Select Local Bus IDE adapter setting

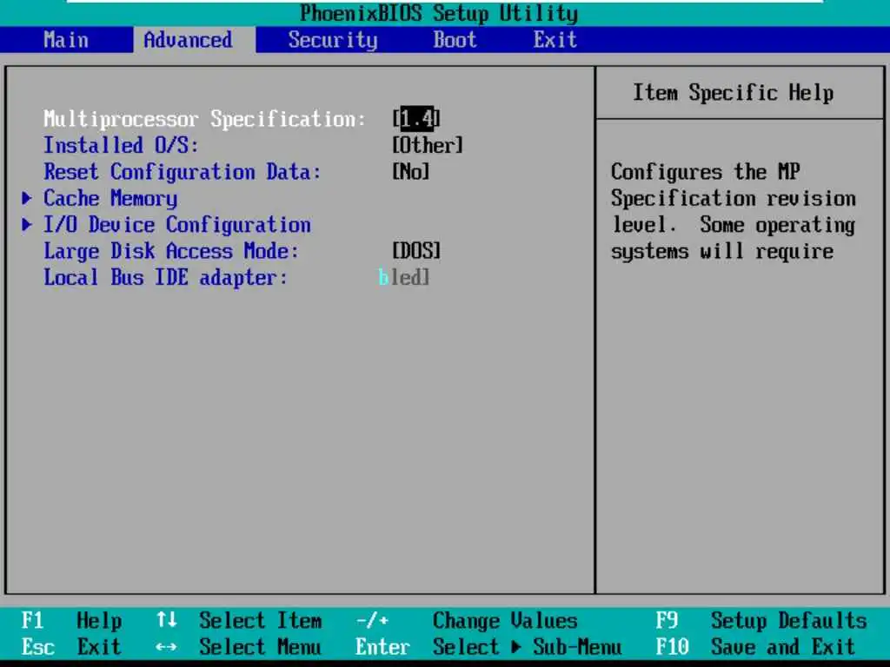tap(166, 277)
